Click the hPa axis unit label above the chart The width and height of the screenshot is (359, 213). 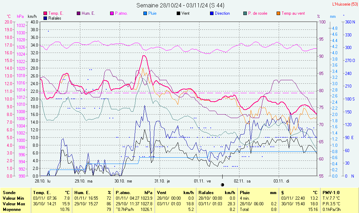(x=20, y=16)
